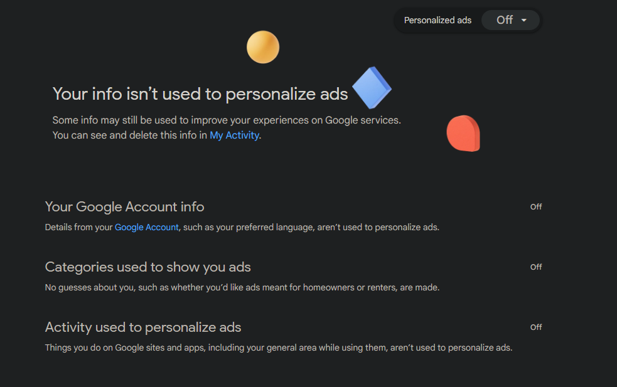
Task: Click the red rounded shape
Action: click(463, 134)
